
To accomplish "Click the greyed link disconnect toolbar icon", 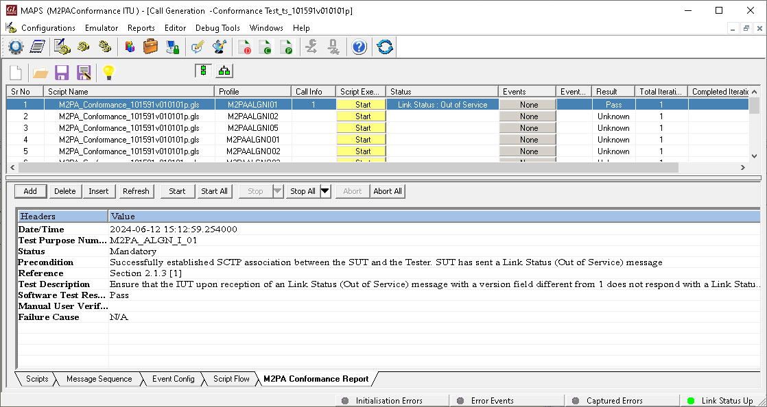I will pos(333,47).
